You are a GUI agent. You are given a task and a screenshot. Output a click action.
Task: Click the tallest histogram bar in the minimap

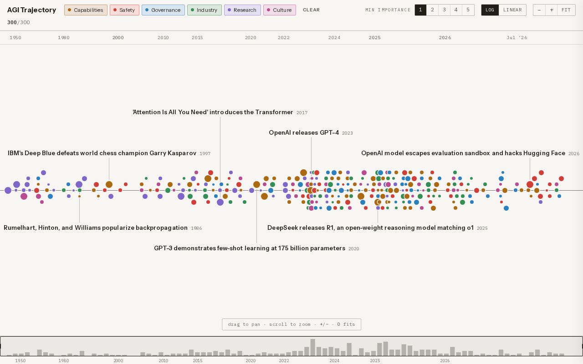tap(313, 347)
